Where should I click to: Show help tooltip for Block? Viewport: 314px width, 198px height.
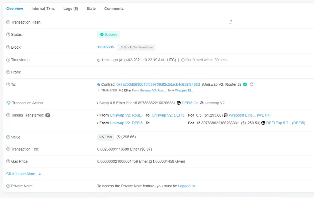8,47
